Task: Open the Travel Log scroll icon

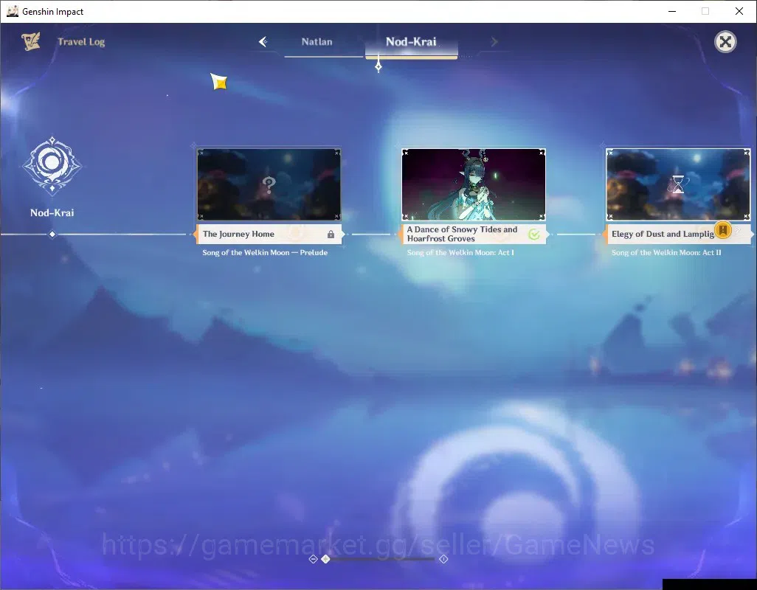Action: coord(31,41)
